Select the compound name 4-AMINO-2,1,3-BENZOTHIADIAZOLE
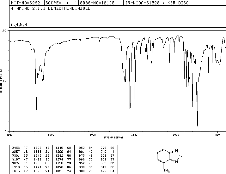 tap(51, 8)
